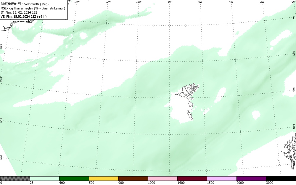Click the 18W label on left edge

click(x=1, y=79)
